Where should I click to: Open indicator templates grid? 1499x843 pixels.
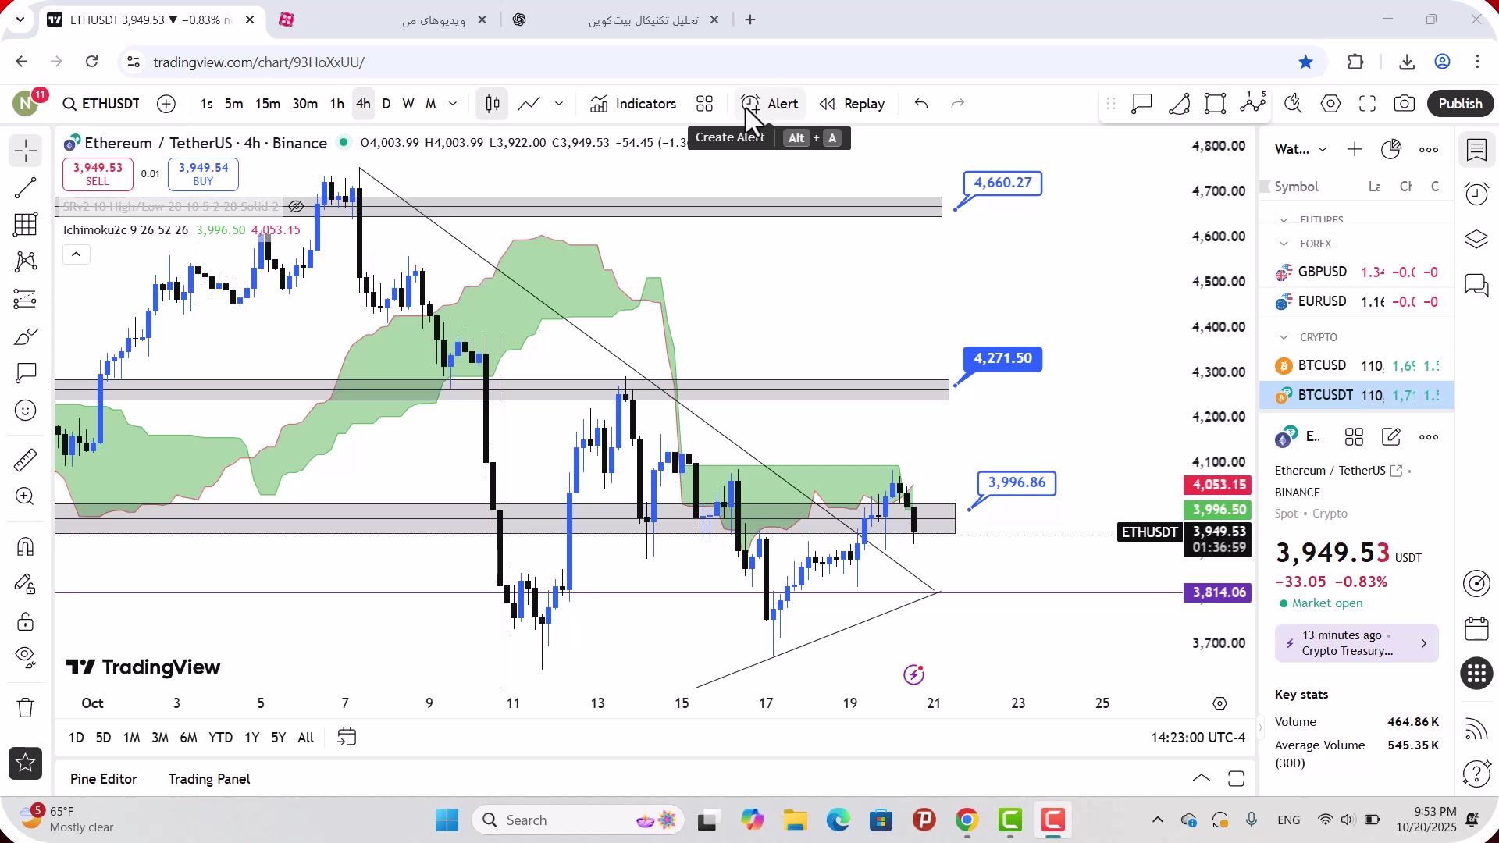(705, 104)
